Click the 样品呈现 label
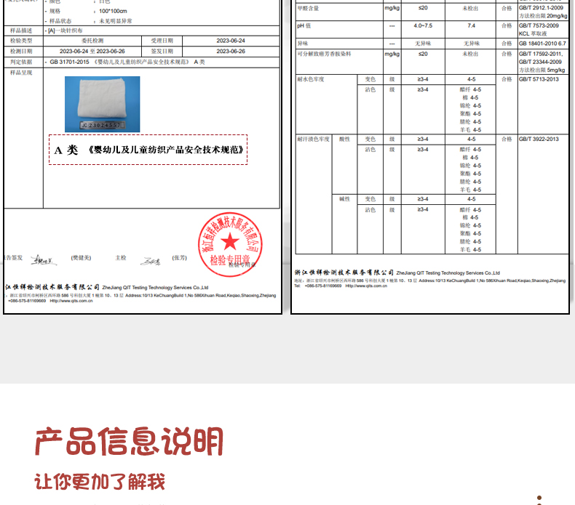575x505 pixels. pos(21,73)
